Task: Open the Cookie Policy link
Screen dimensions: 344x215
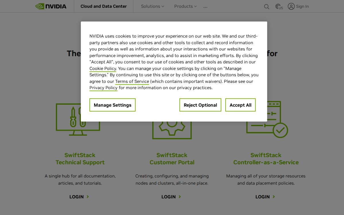Action: coord(103,69)
